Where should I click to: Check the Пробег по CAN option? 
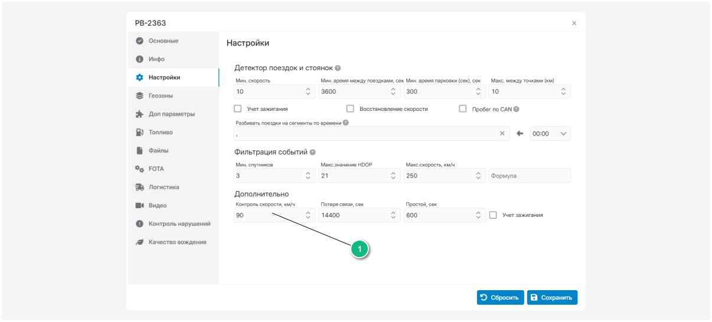(x=463, y=109)
